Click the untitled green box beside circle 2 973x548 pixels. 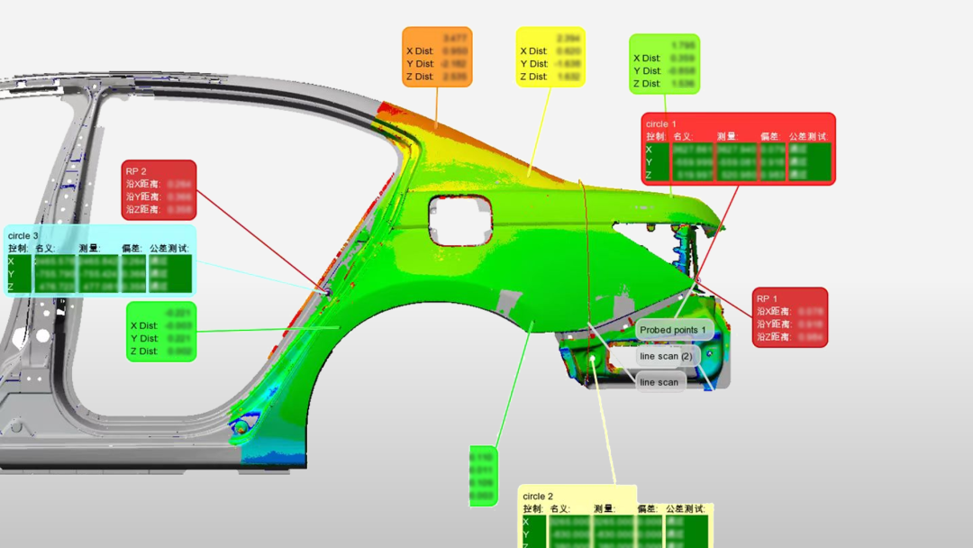[x=483, y=476]
